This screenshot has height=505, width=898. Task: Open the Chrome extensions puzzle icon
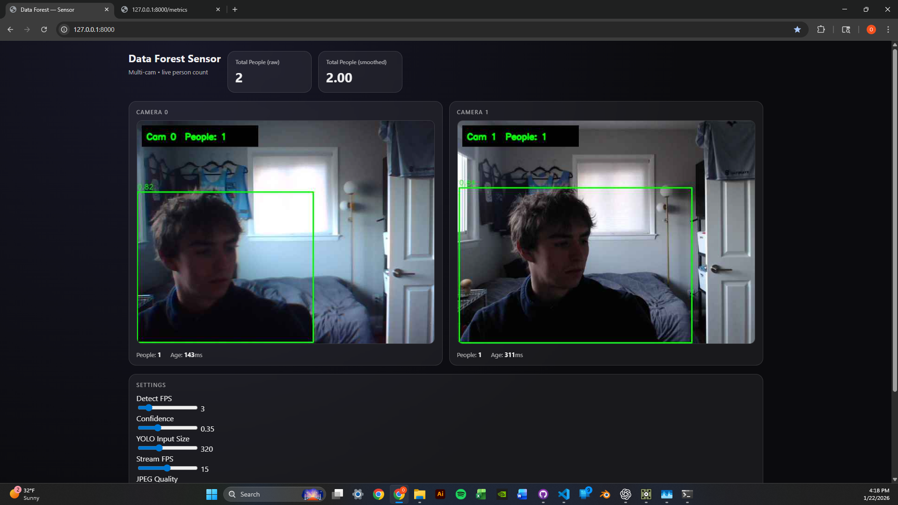[821, 29]
